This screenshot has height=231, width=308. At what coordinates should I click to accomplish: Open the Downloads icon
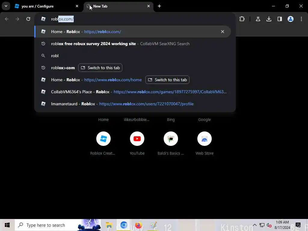(269, 19)
